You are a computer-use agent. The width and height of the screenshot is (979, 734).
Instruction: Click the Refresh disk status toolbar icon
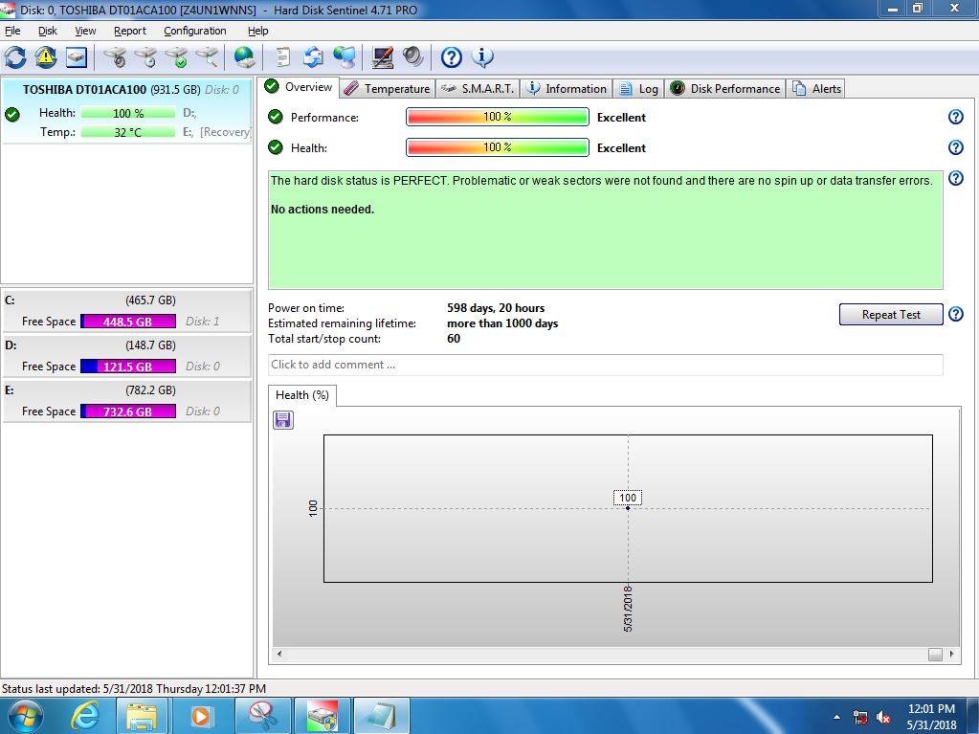point(15,57)
